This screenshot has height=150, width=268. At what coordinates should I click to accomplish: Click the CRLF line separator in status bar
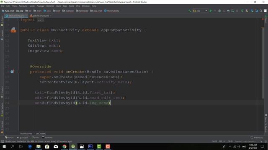pos(222,141)
